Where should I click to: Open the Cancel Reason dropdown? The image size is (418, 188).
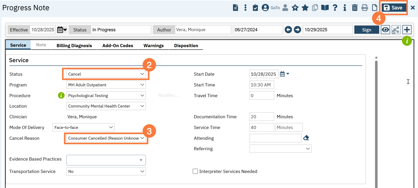point(106,138)
